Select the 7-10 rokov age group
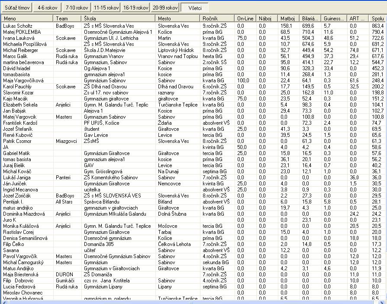Screen dimensions: 387x304 click(76, 8)
